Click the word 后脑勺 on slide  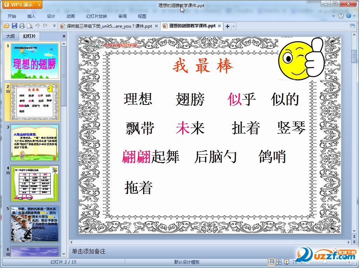(x=216, y=157)
